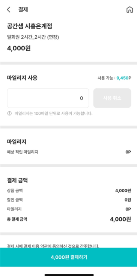137x276 pixels.
Task: Tap the 총 결제 금액 label
Action: coord(17,219)
